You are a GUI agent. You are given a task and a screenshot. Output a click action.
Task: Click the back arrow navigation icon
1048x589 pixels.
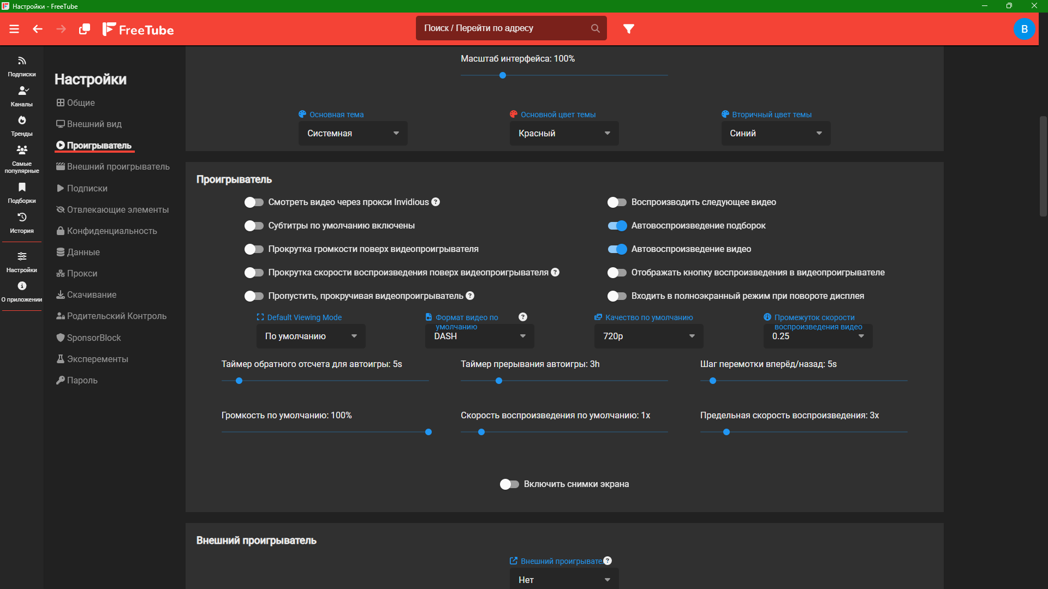point(38,29)
